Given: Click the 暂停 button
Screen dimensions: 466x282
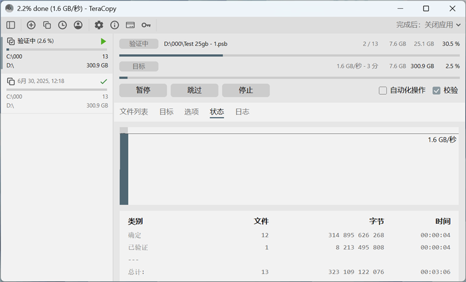Looking at the screenshot, I should (143, 90).
